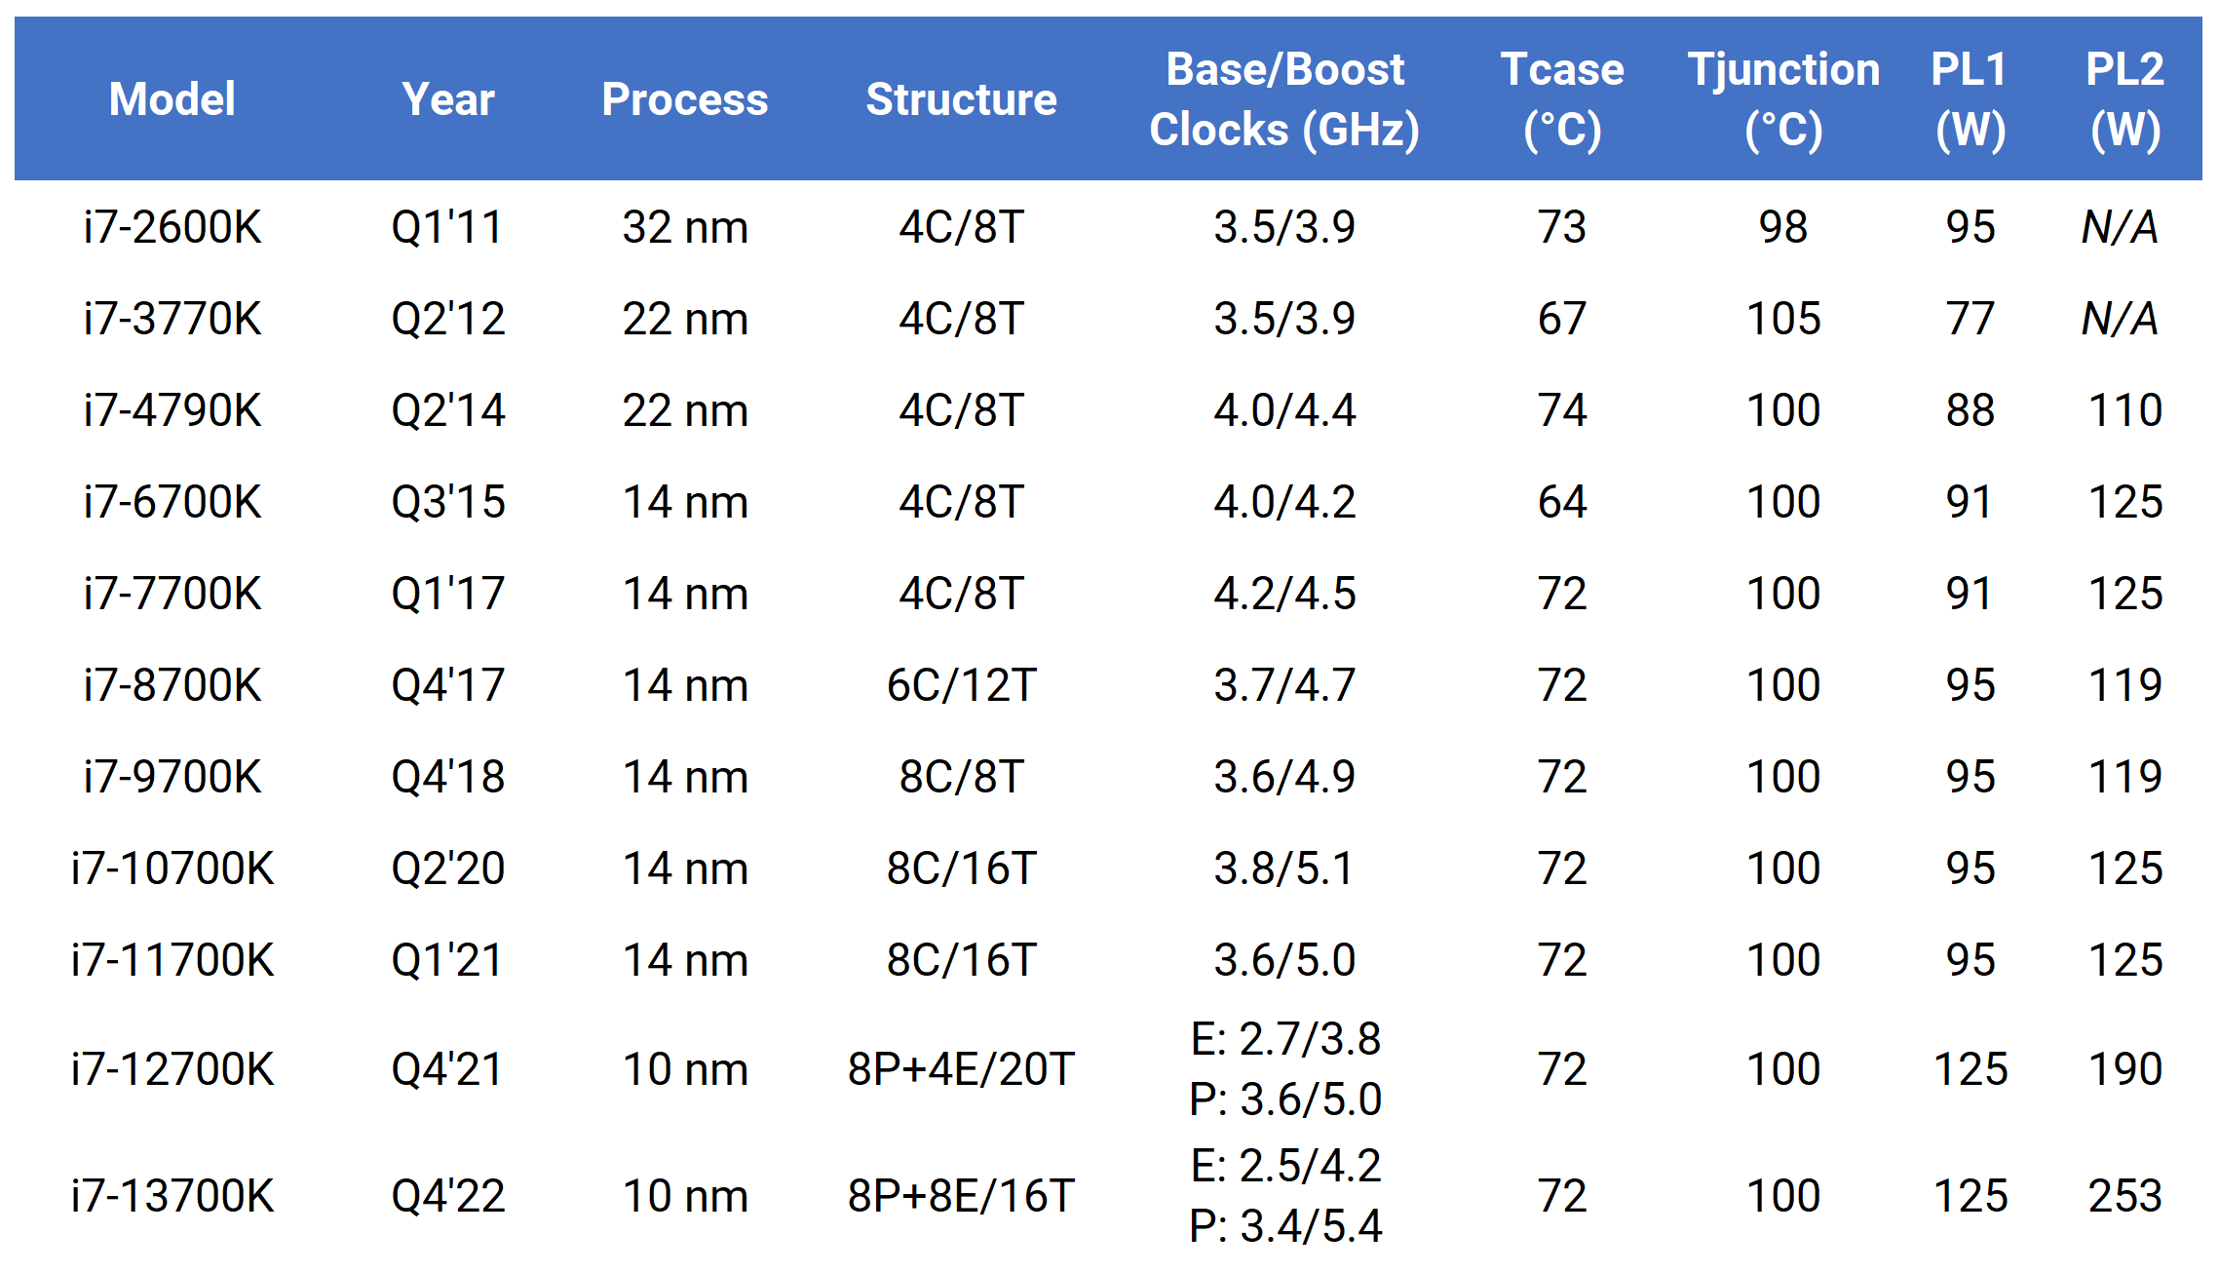Viewport: 2219px width, 1273px height.
Task: Select the Structure column header
Action: tap(961, 99)
